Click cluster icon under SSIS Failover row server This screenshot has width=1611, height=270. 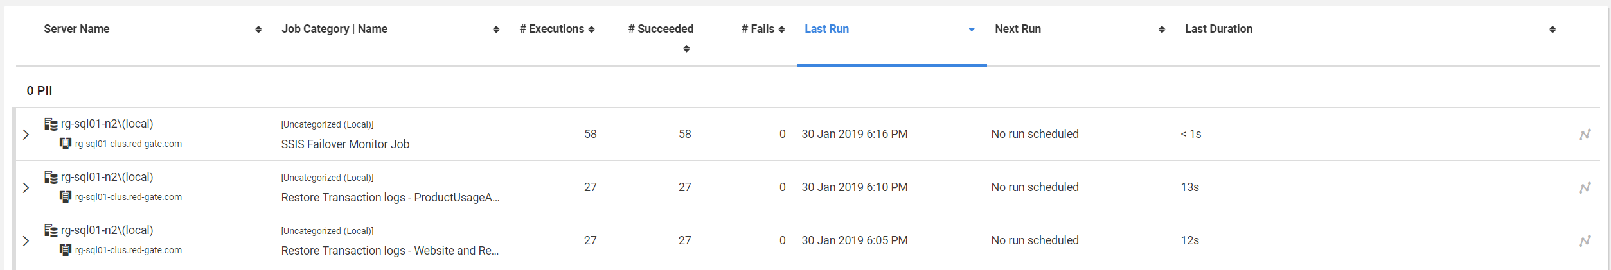click(66, 144)
